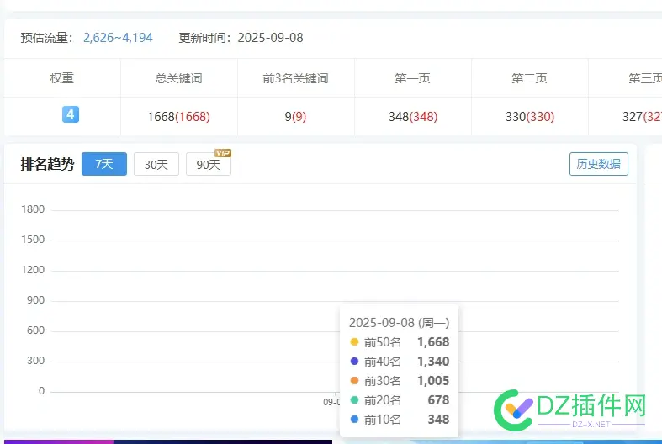Click top-3 keywords value 9(9)
The height and width of the screenshot is (444, 662).
coord(295,117)
